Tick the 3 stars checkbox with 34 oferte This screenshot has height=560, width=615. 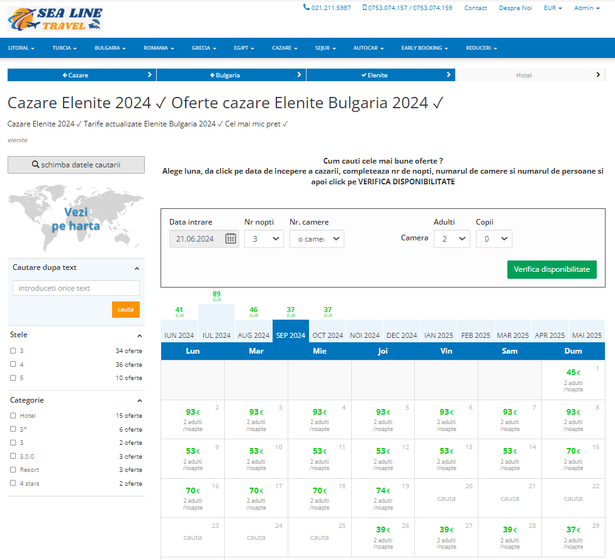pyautogui.click(x=13, y=350)
